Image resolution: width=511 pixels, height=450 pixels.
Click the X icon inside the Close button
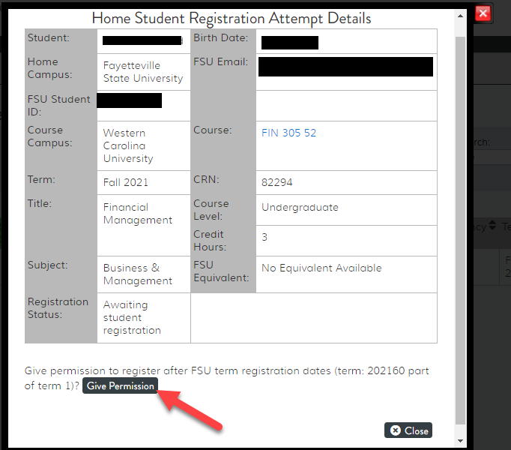click(x=395, y=430)
